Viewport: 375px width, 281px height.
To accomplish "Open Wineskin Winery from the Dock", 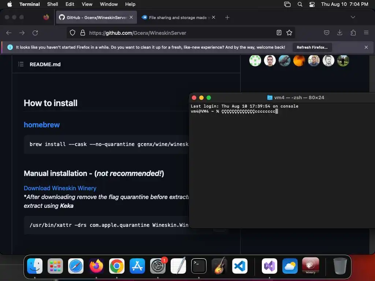I will pyautogui.click(x=311, y=266).
